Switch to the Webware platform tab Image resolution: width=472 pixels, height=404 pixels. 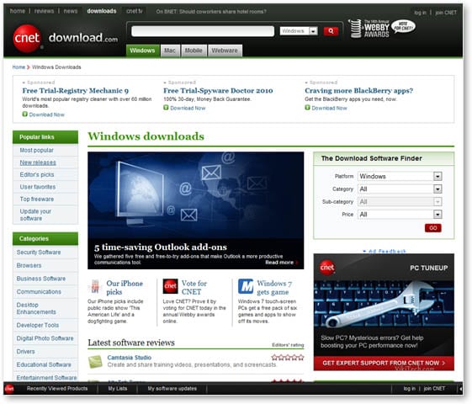click(x=225, y=50)
